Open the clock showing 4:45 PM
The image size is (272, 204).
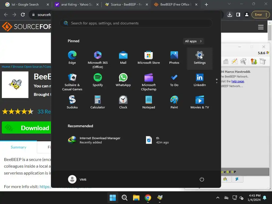254,198
